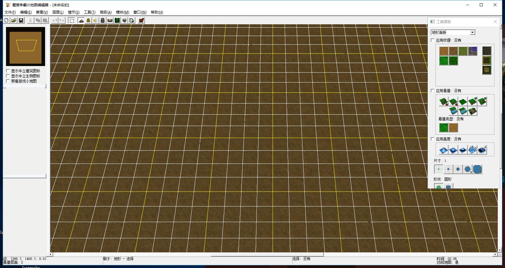Choose the size 5 brush
The width and height of the screenshot is (505, 268).
point(467,169)
